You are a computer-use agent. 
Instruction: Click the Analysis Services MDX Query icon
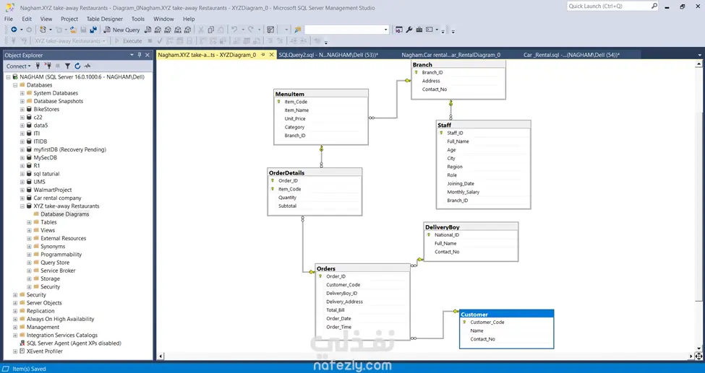pyautogui.click(x=158, y=30)
